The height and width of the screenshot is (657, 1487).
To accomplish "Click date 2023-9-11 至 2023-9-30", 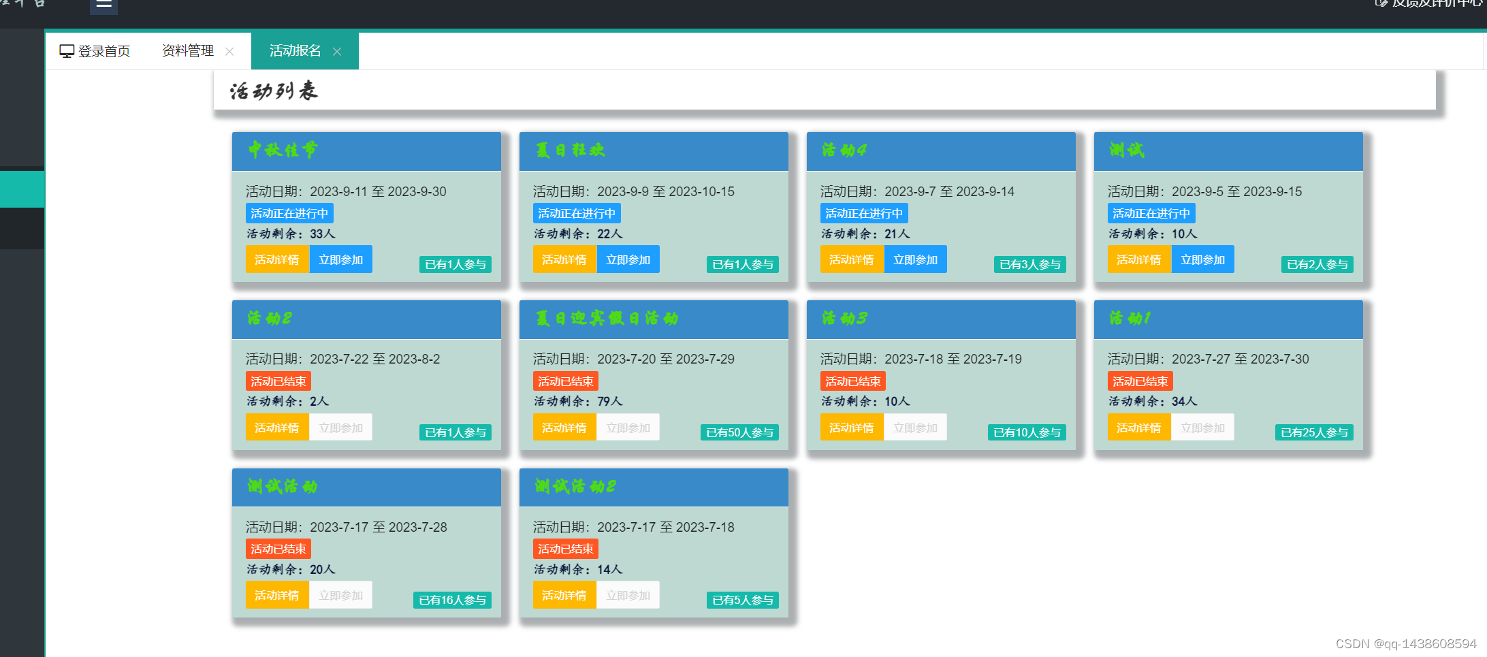I will click(378, 191).
